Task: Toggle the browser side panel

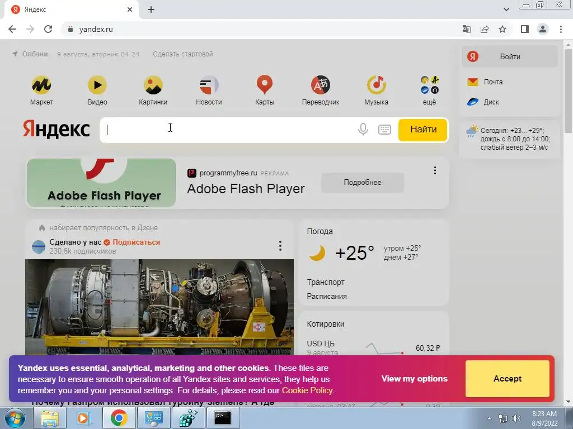Action: pyautogui.click(x=525, y=29)
